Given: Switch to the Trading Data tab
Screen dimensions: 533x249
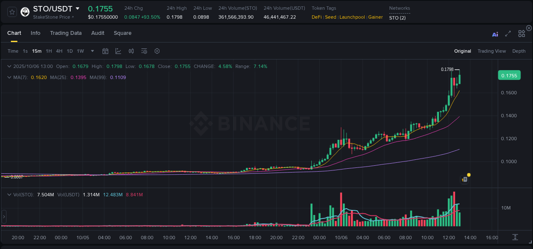Looking at the screenshot, I should (x=66, y=33).
